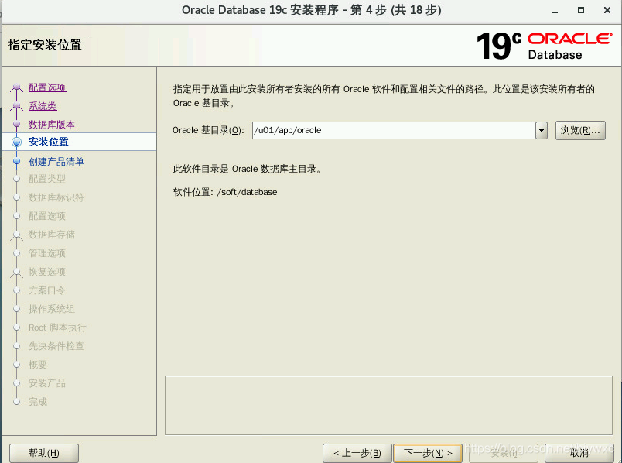Click the 管理选项 step in the sidebar

coord(47,253)
